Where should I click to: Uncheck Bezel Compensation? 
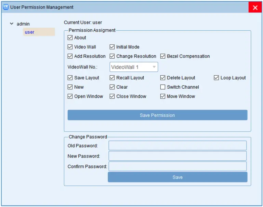(163, 56)
